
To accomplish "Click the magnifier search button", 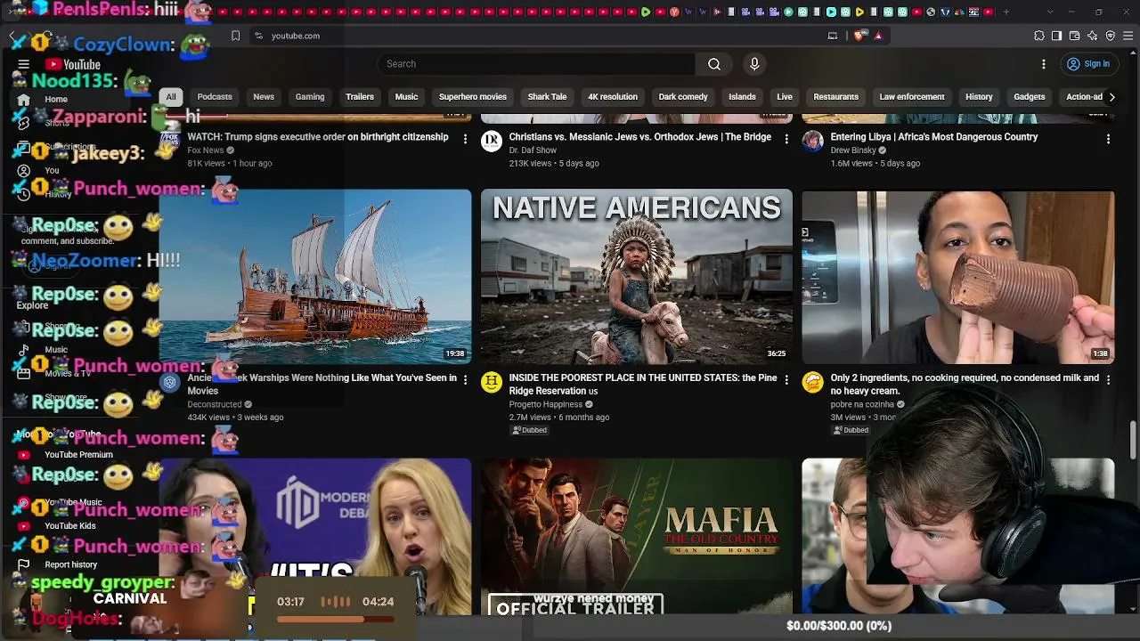I will point(714,64).
